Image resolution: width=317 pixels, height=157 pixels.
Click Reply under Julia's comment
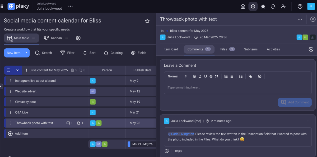179,151
